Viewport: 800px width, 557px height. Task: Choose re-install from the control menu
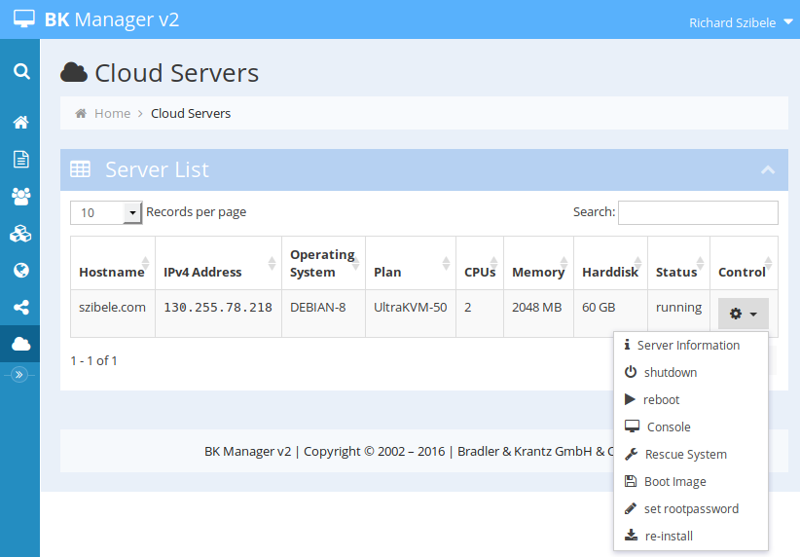[x=669, y=537]
